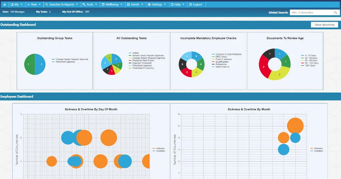341x179 pixels.
Task: Toggle Consent To Data Retention legend entry
Action: coord(227,54)
